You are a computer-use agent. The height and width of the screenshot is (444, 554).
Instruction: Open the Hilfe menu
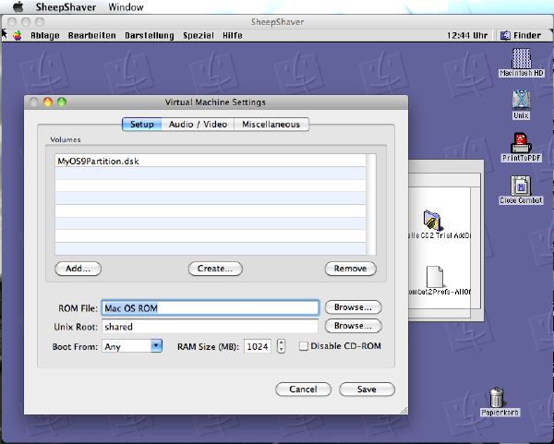[x=233, y=35]
